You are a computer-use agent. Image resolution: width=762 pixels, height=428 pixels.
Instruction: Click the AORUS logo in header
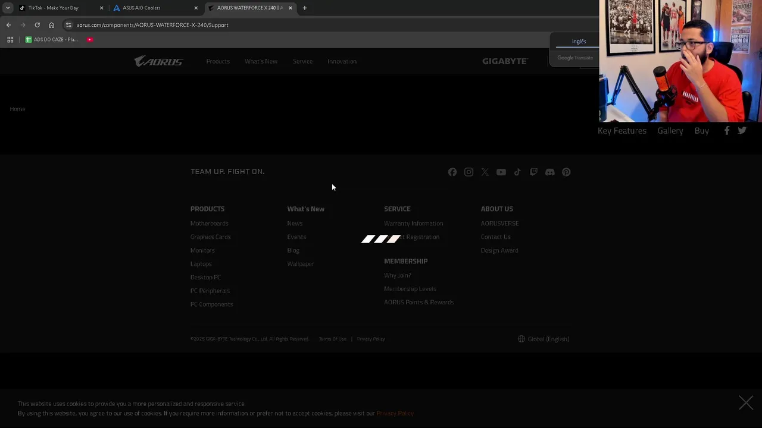(158, 61)
